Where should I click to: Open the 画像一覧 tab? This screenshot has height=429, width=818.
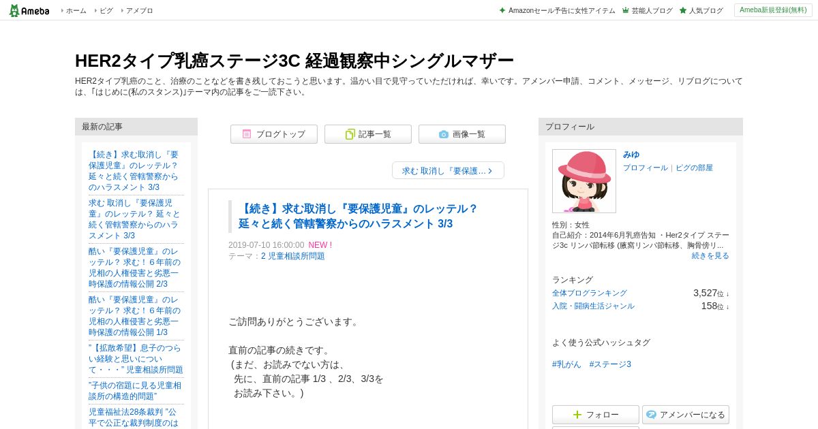(462, 134)
